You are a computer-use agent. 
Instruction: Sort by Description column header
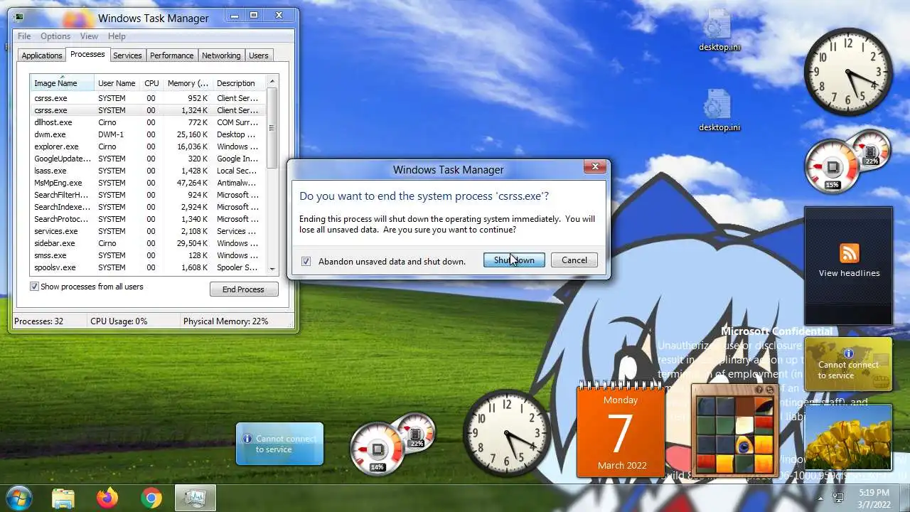click(x=240, y=83)
